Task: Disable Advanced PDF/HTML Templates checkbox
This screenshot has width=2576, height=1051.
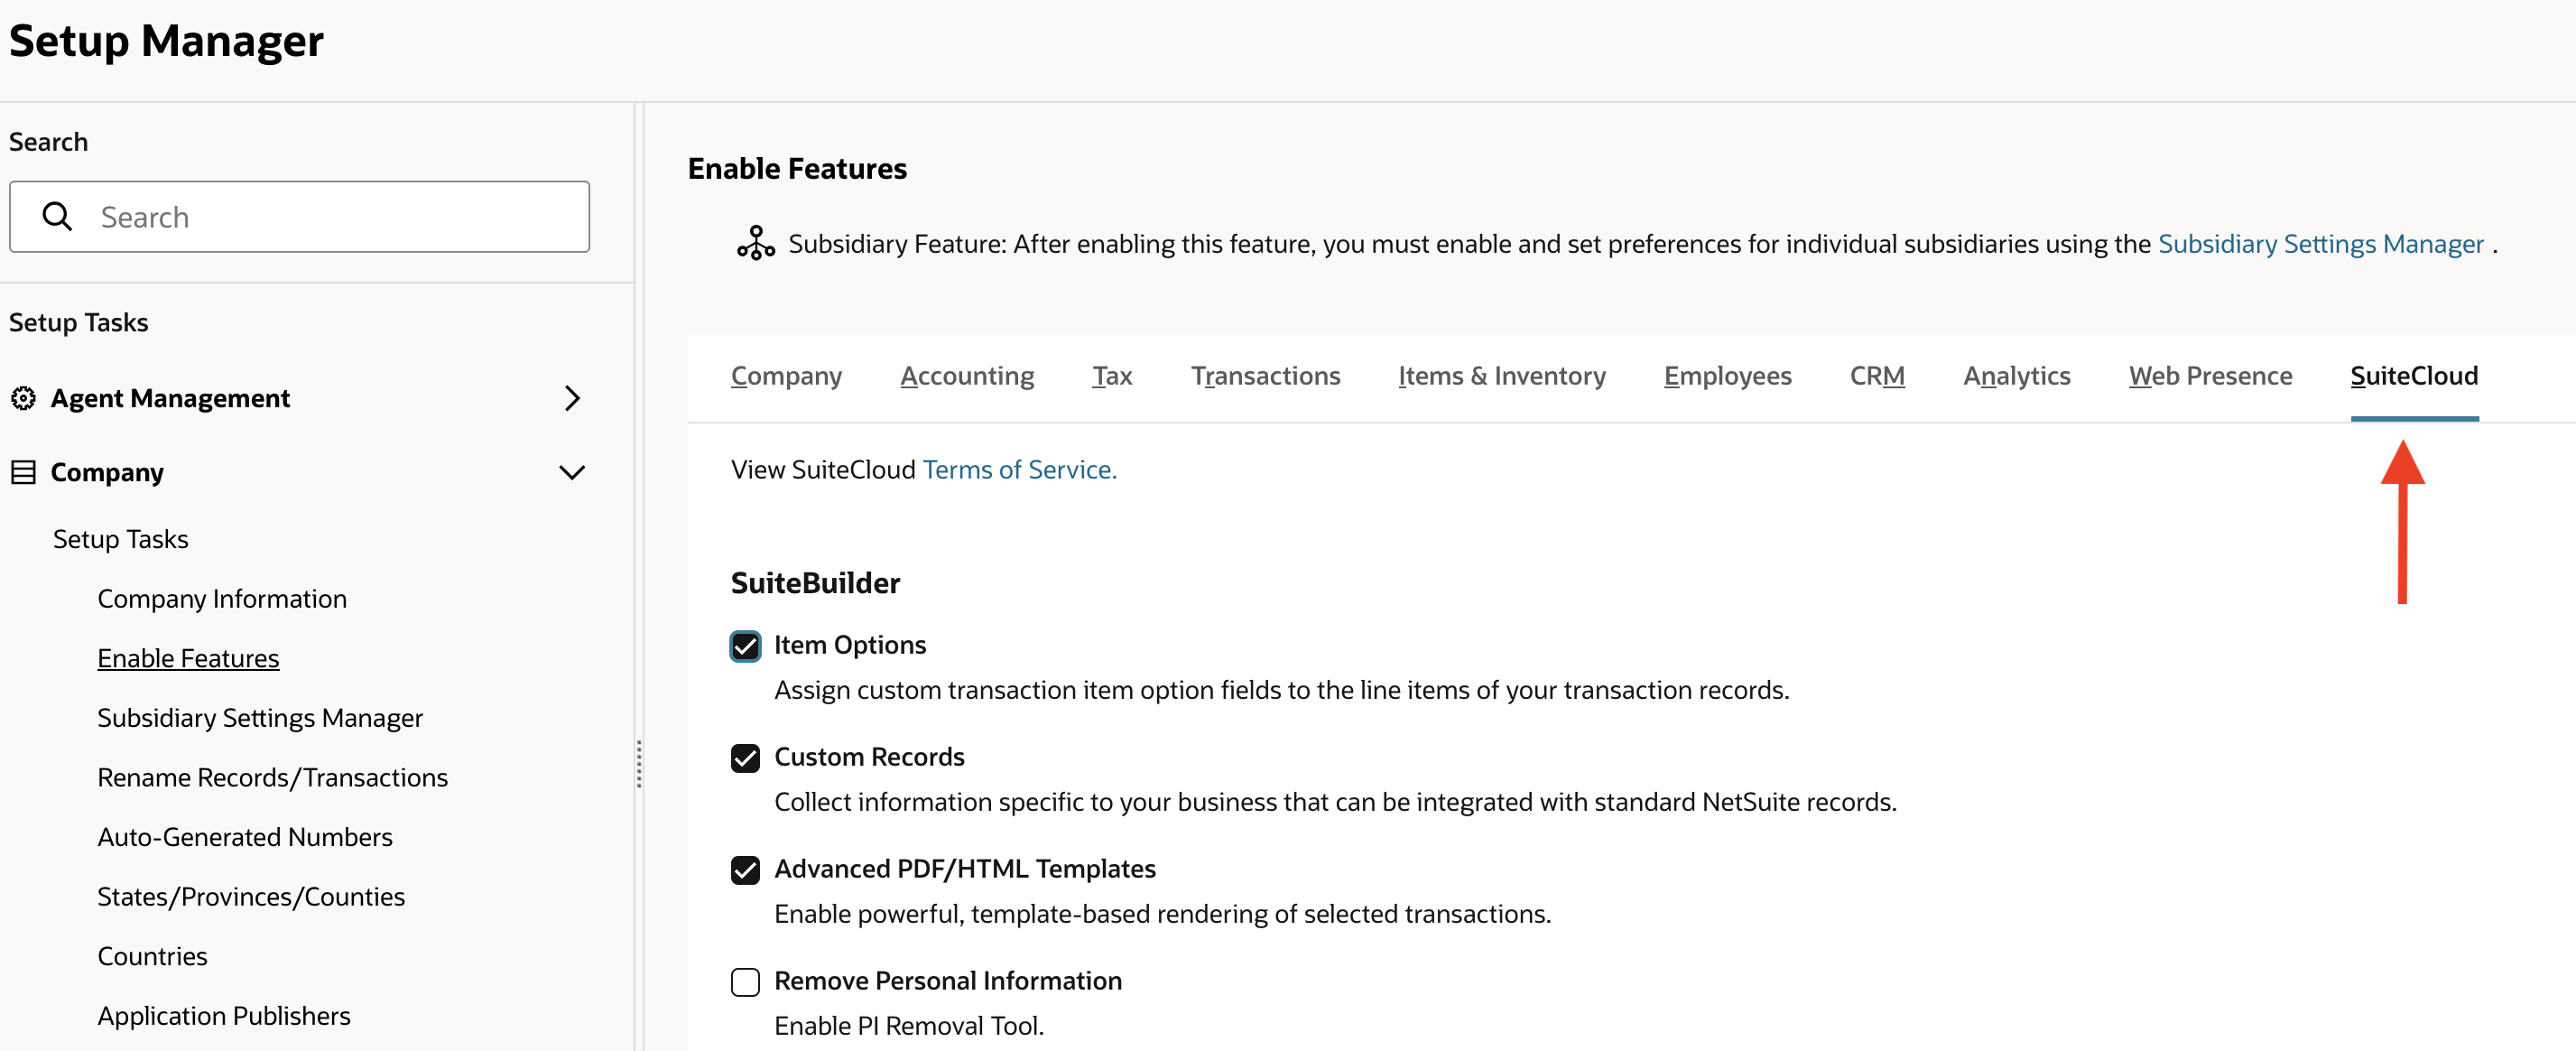Action: 745,870
